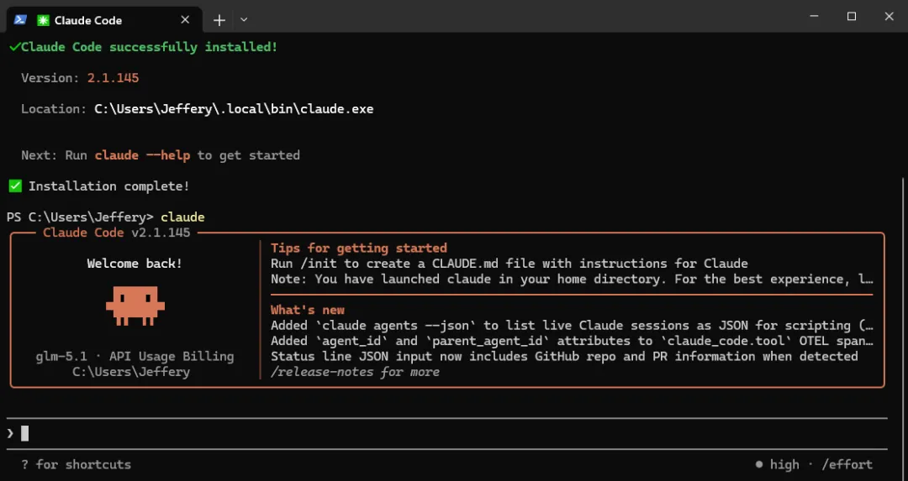
Task: Click the green Claude Code tab icon
Action: click(x=43, y=20)
